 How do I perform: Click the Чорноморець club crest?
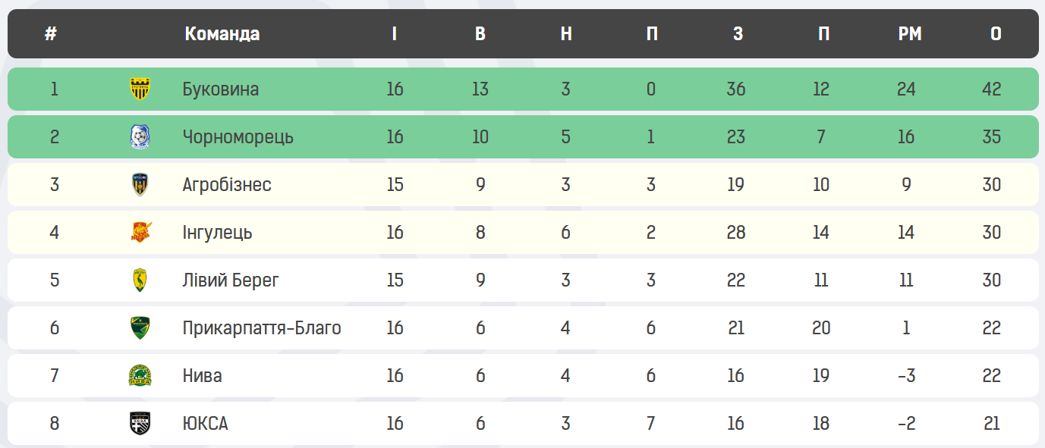click(140, 137)
